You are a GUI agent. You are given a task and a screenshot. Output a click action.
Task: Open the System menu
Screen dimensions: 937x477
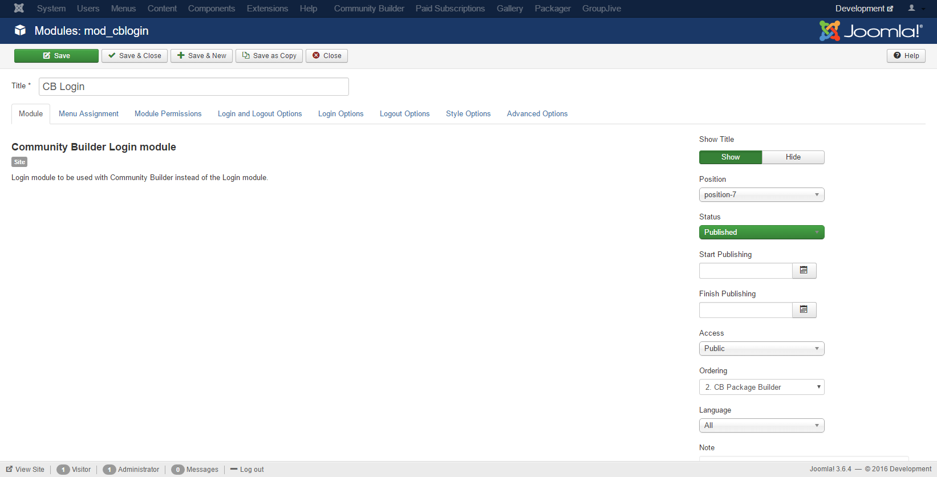tap(51, 9)
